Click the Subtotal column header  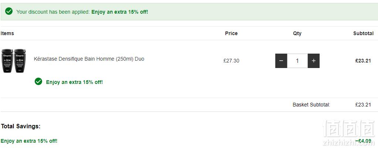[x=363, y=34]
